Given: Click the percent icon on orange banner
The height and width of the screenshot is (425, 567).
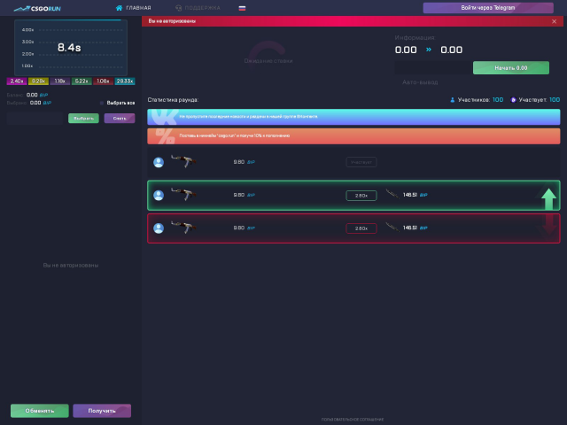Looking at the screenshot, I should pyautogui.click(x=166, y=136).
